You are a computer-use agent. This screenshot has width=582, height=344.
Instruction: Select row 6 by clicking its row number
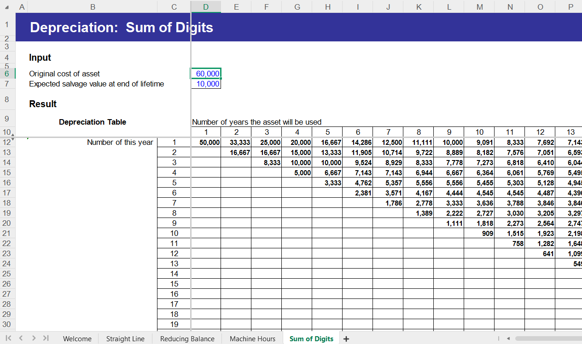tap(7, 73)
